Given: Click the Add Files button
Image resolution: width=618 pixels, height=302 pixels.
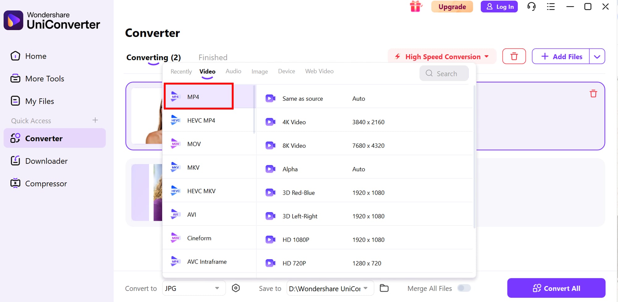Looking at the screenshot, I should 561,56.
